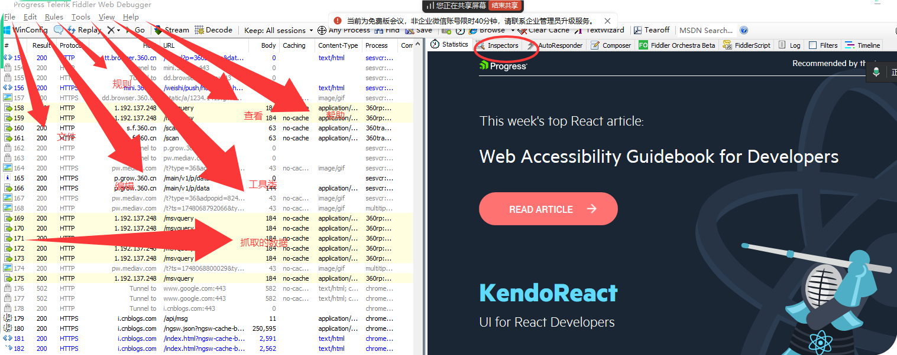
Task: Click Clear Cache in toolbar
Action: point(544,30)
